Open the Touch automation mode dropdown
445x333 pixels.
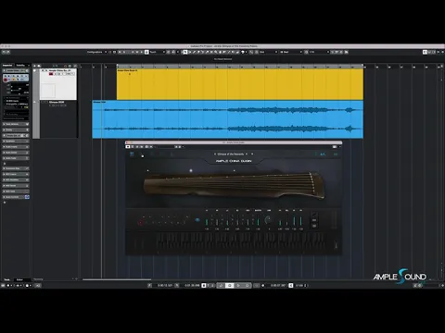point(157,52)
